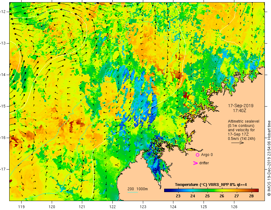The image size is (271, 210).
Task: Click the Altimetric sealevel label
Action: click(x=244, y=121)
